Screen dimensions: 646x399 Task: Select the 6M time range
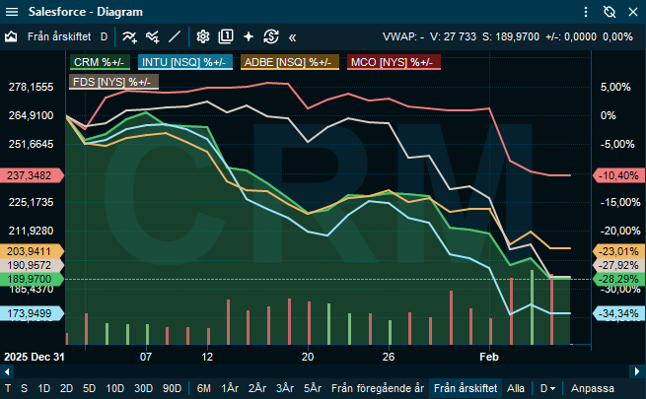(204, 388)
